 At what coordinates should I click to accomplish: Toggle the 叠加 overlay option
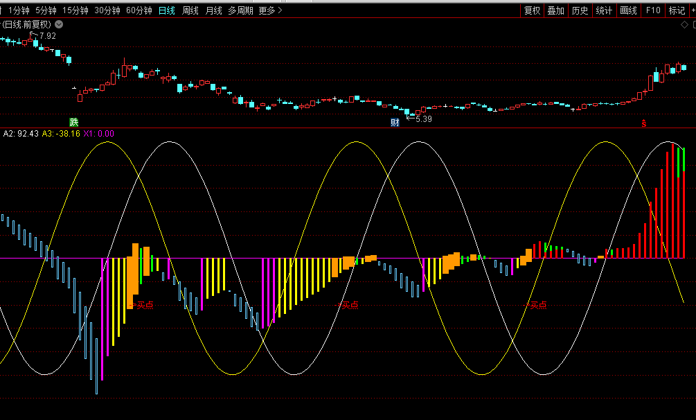coord(555,10)
